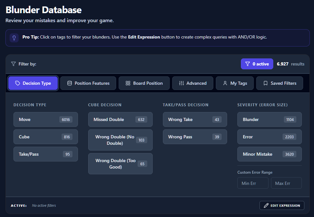The height and width of the screenshot is (217, 314).
Task: Click the Custom Error Range label
Action: point(255,172)
